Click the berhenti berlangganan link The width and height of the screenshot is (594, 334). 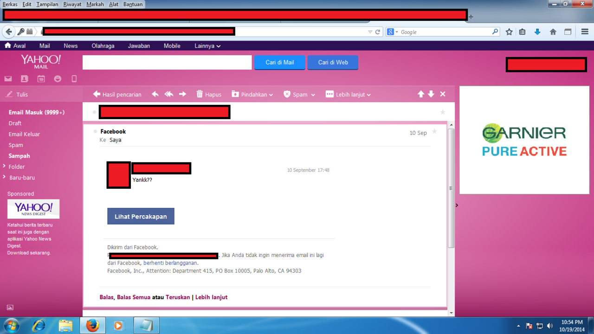[x=170, y=263]
